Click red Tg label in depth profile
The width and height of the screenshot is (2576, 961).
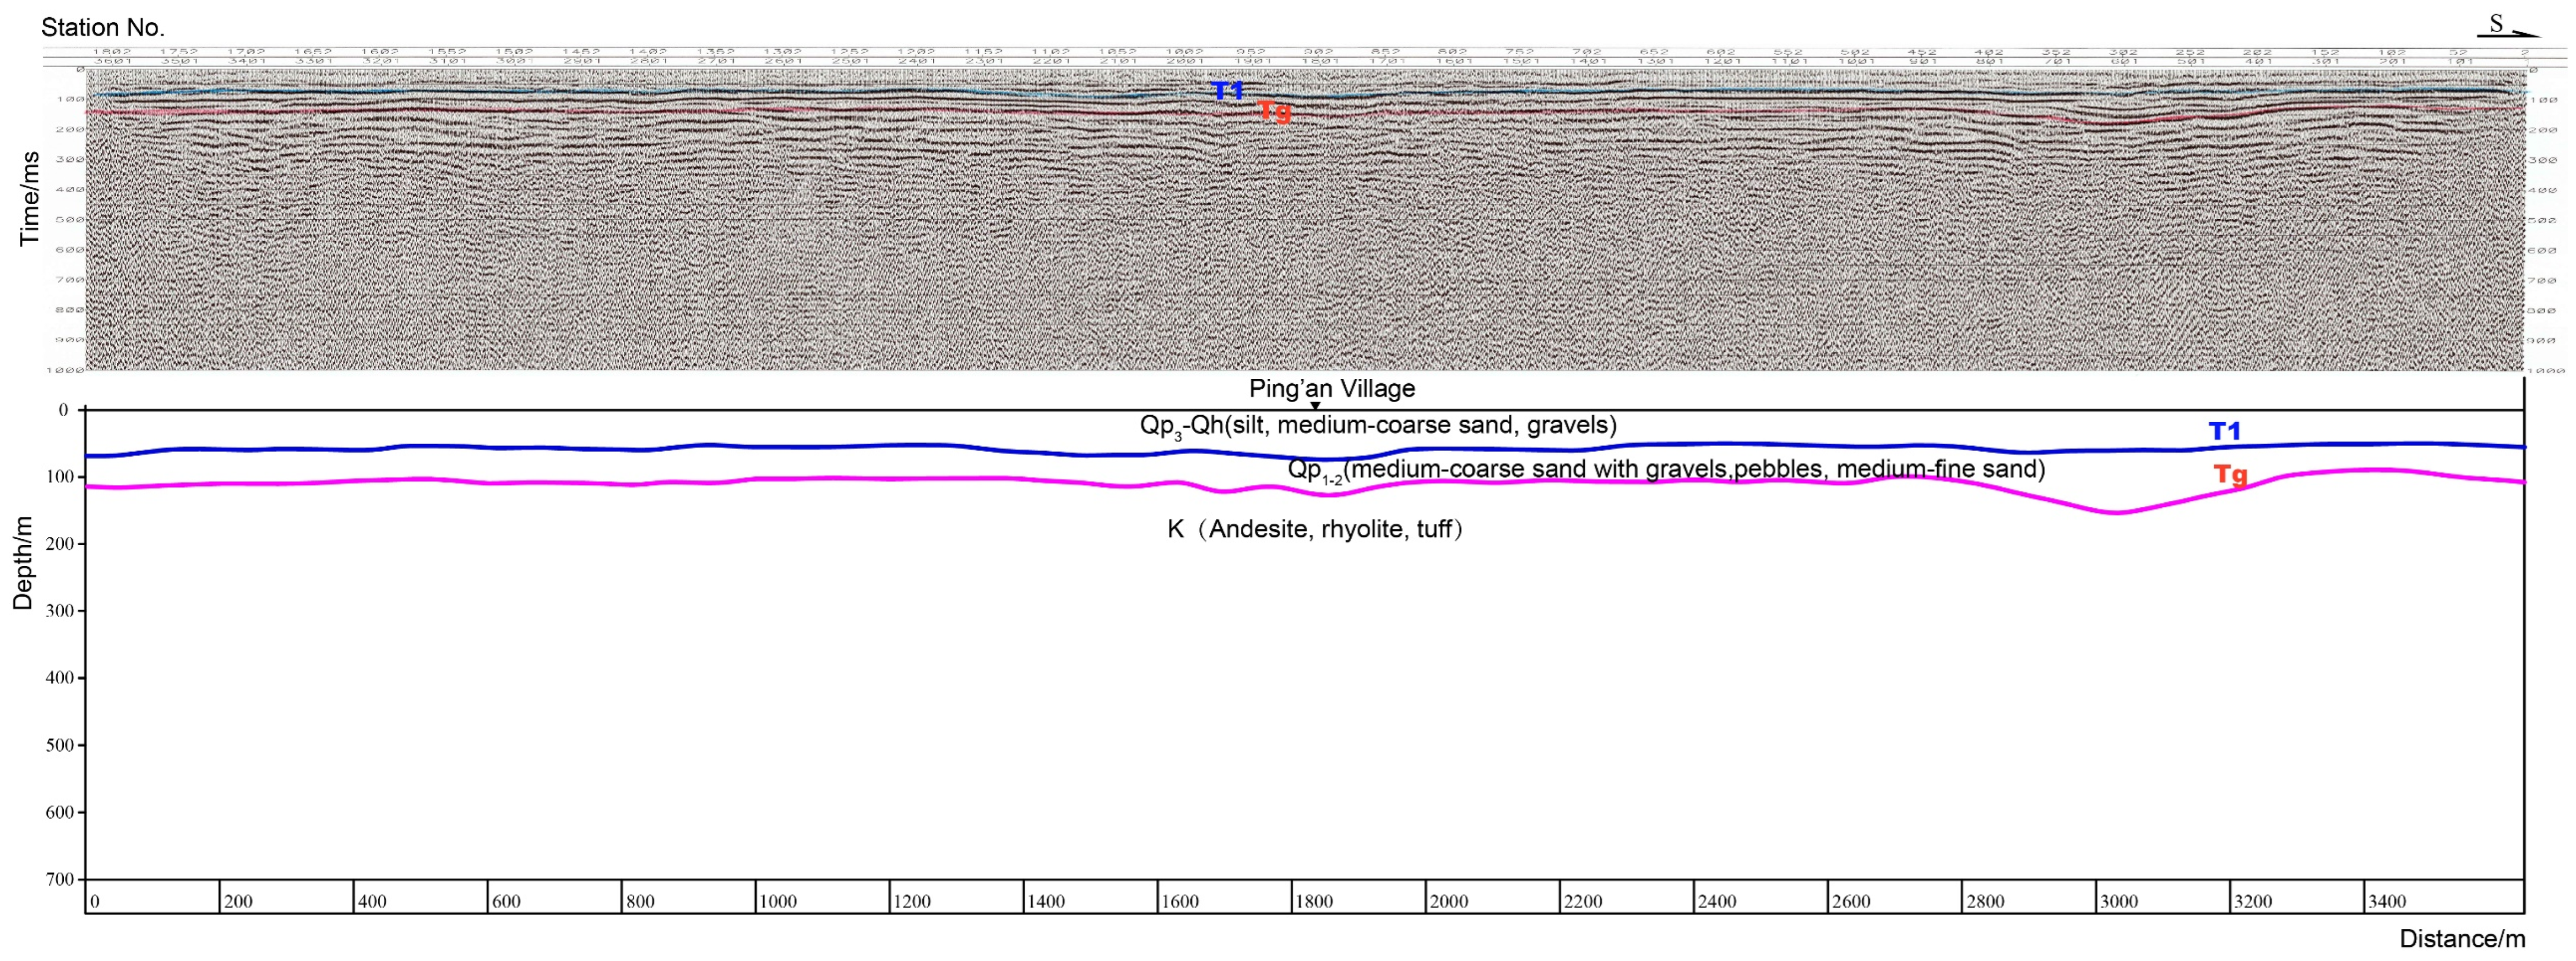(x=2230, y=474)
